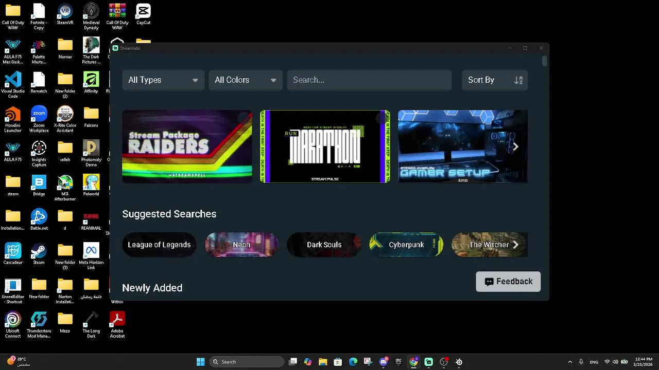Open Microsoft Edge from the taskbar
The image size is (659, 370).
coord(353,362)
